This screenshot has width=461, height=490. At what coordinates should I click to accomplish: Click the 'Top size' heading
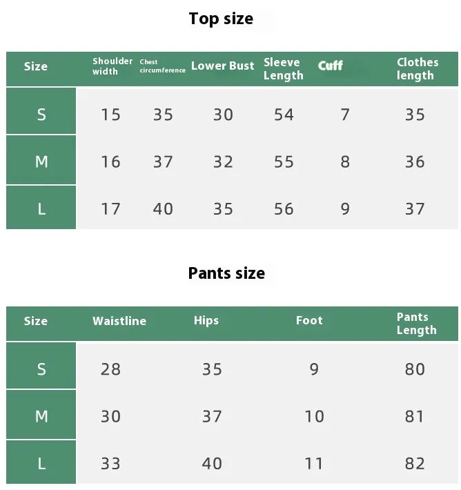click(x=221, y=19)
